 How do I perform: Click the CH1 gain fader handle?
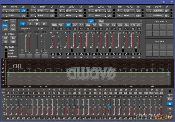tap(69, 33)
